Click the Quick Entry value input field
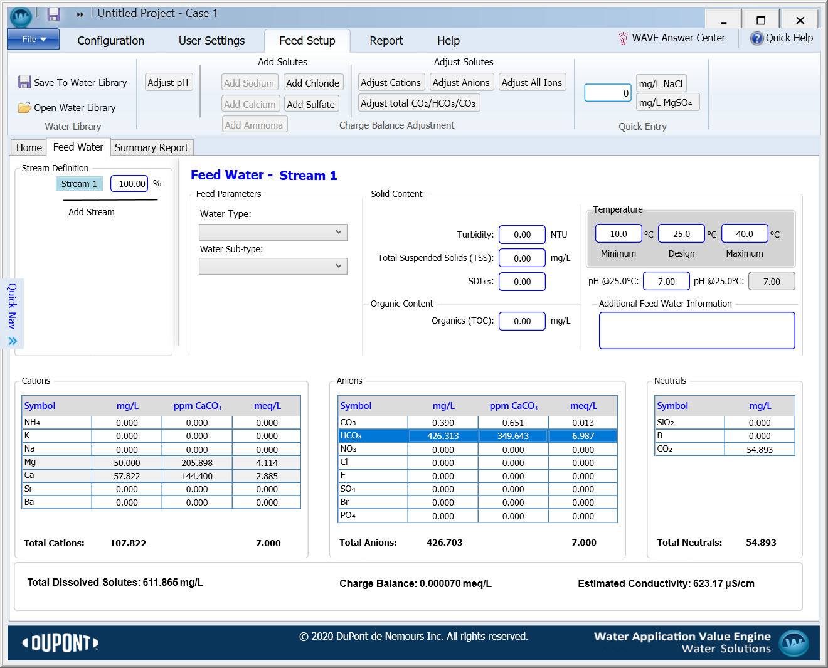Viewport: 828px width, 668px height. coord(607,93)
